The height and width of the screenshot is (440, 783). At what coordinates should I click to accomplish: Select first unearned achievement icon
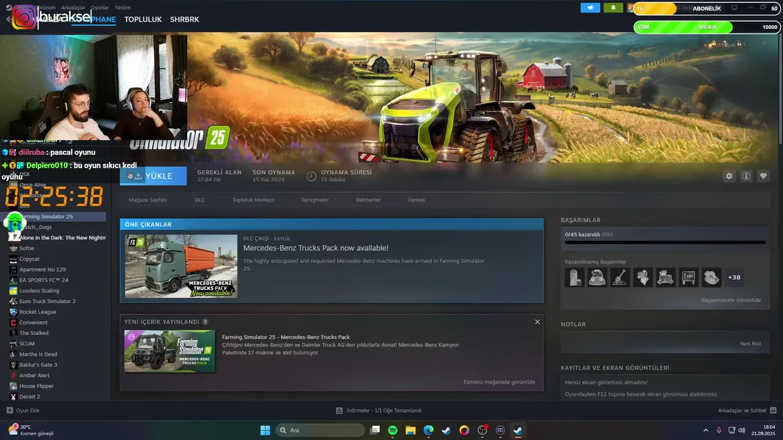coord(574,277)
